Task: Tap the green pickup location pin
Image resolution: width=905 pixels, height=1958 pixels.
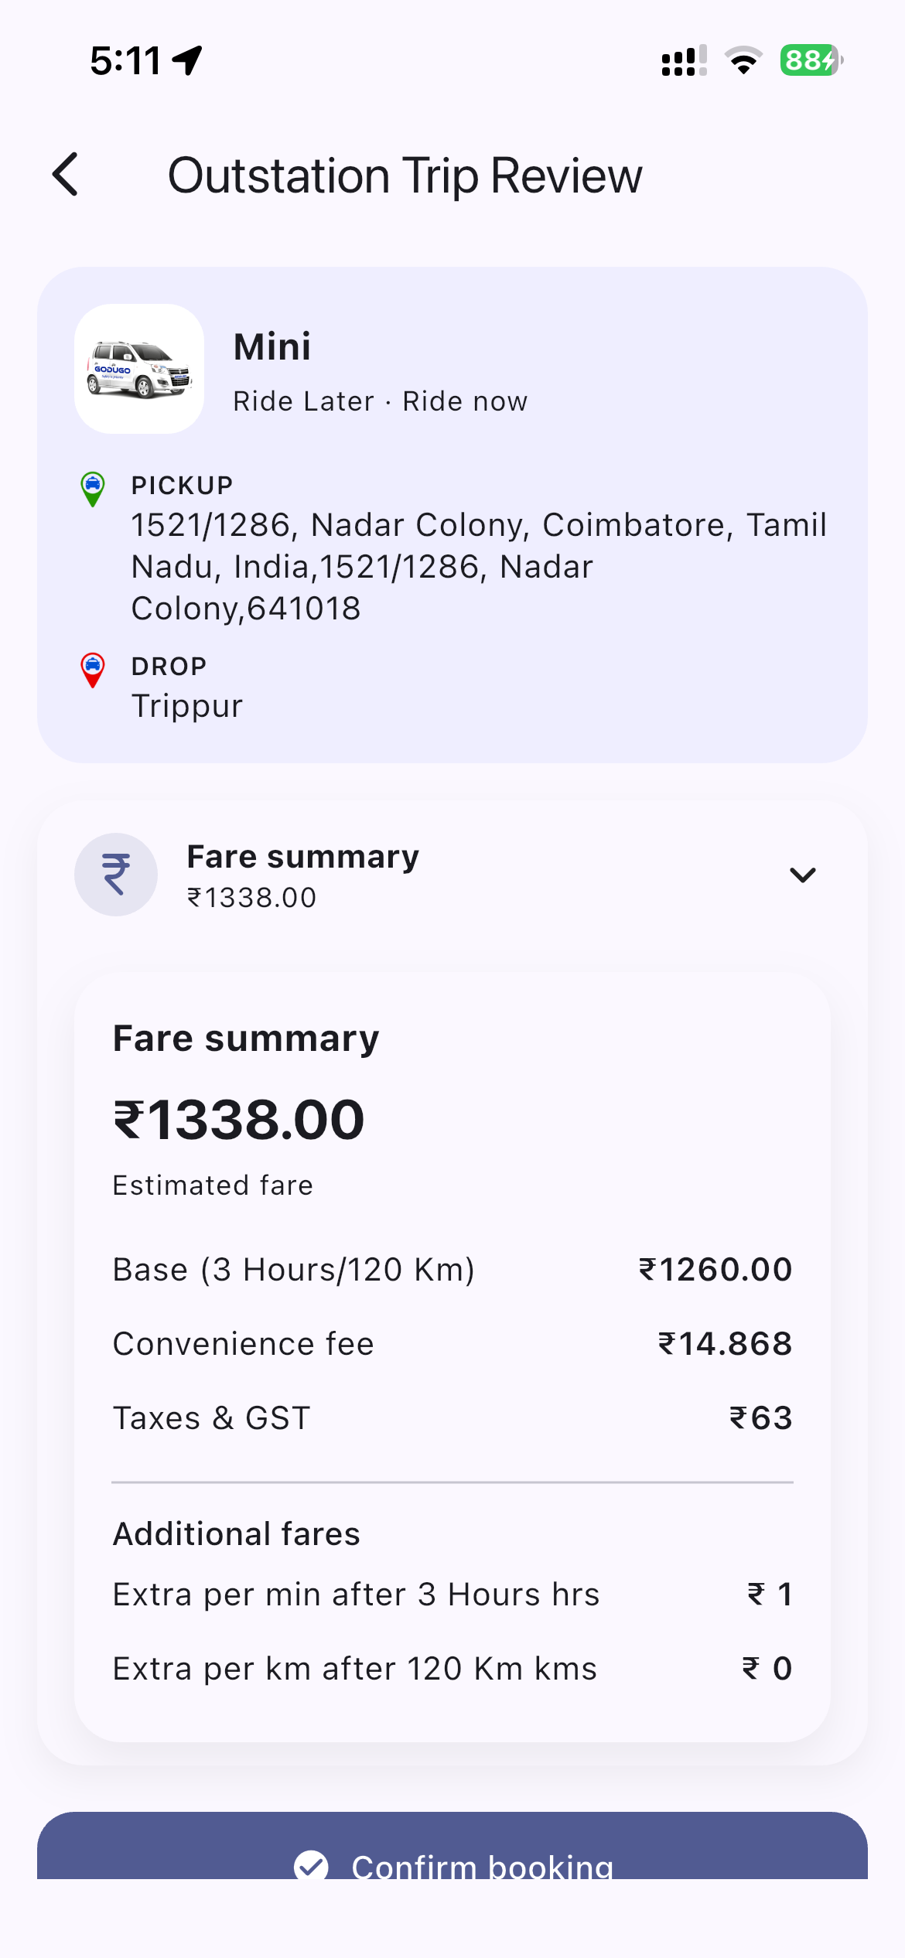Action: (x=93, y=489)
